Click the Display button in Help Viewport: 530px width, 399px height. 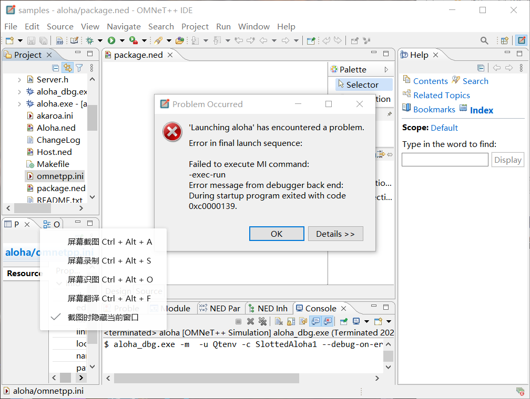click(508, 160)
